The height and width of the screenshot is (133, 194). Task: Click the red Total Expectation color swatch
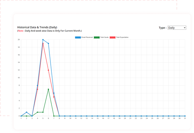112,38
